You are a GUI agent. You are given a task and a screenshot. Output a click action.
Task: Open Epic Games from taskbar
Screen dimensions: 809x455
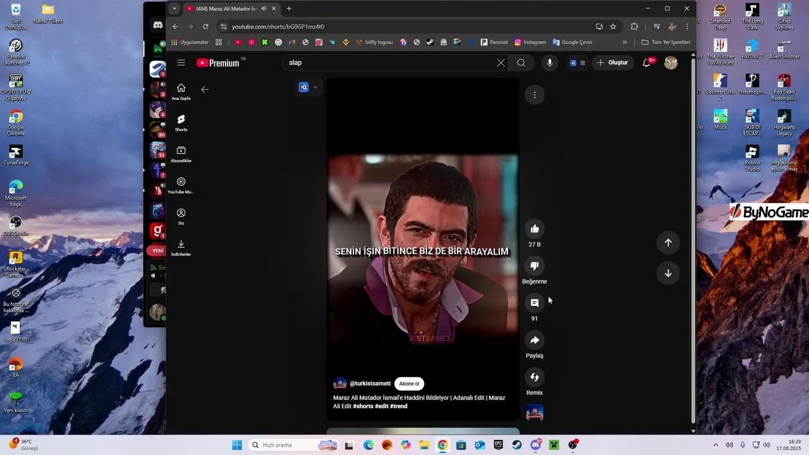(499, 445)
